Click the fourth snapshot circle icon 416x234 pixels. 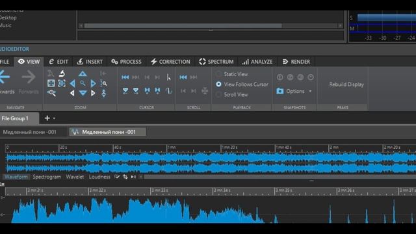tap(311, 77)
